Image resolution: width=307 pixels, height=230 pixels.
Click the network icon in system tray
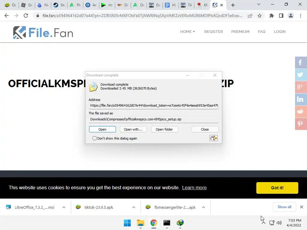click(x=272, y=223)
